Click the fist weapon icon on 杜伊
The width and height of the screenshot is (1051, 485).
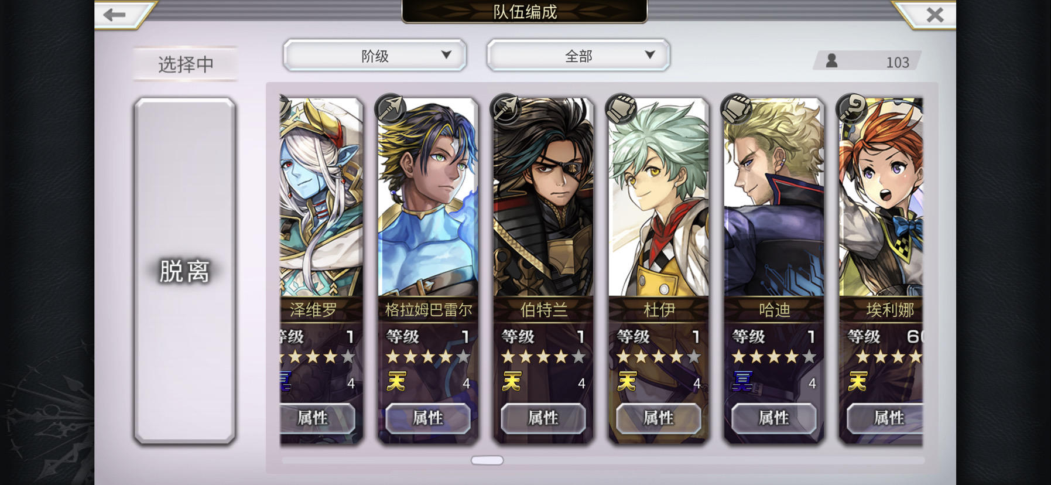621,108
